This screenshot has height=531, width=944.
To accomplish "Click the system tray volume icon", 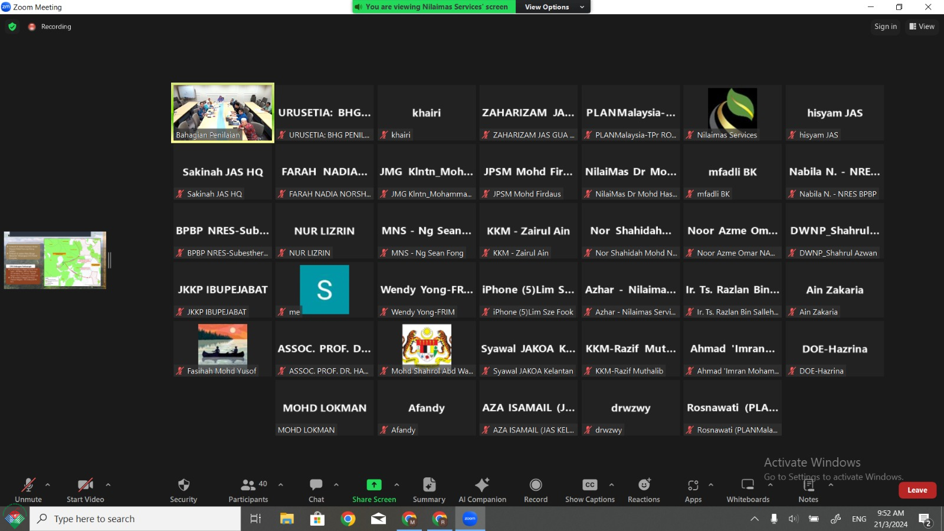I will pos(794,519).
